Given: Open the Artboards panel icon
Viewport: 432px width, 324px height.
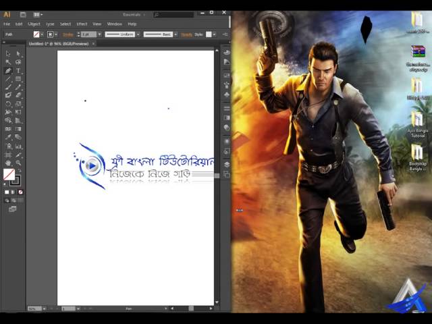Looking at the screenshot, I should [x=227, y=174].
